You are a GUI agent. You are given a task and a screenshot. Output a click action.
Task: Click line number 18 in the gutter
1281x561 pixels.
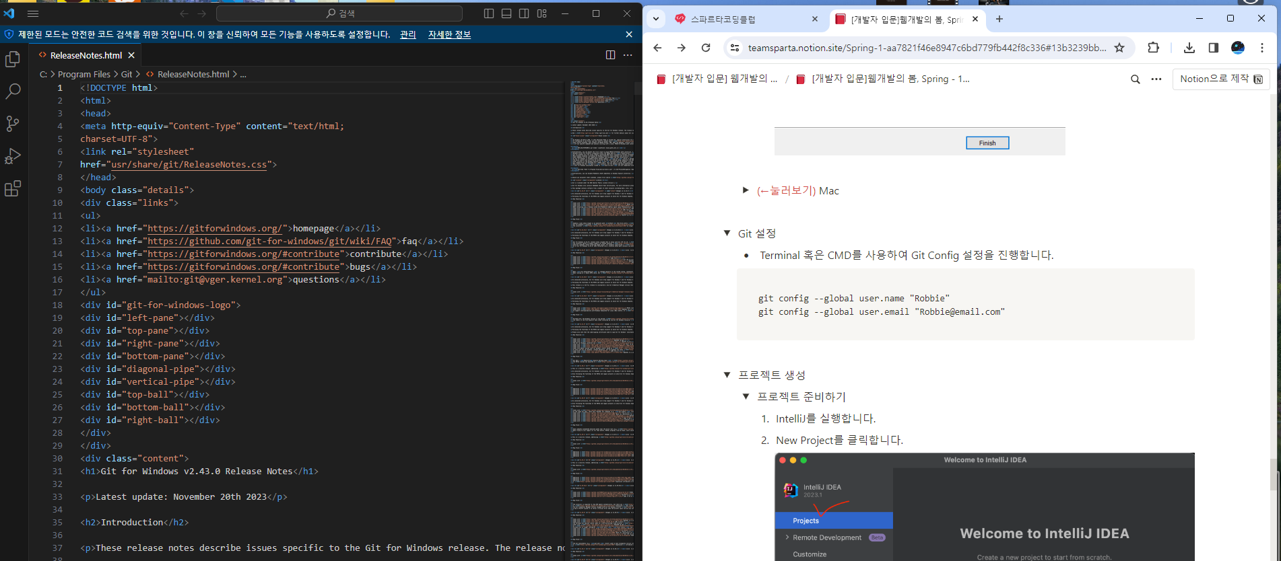(57, 305)
